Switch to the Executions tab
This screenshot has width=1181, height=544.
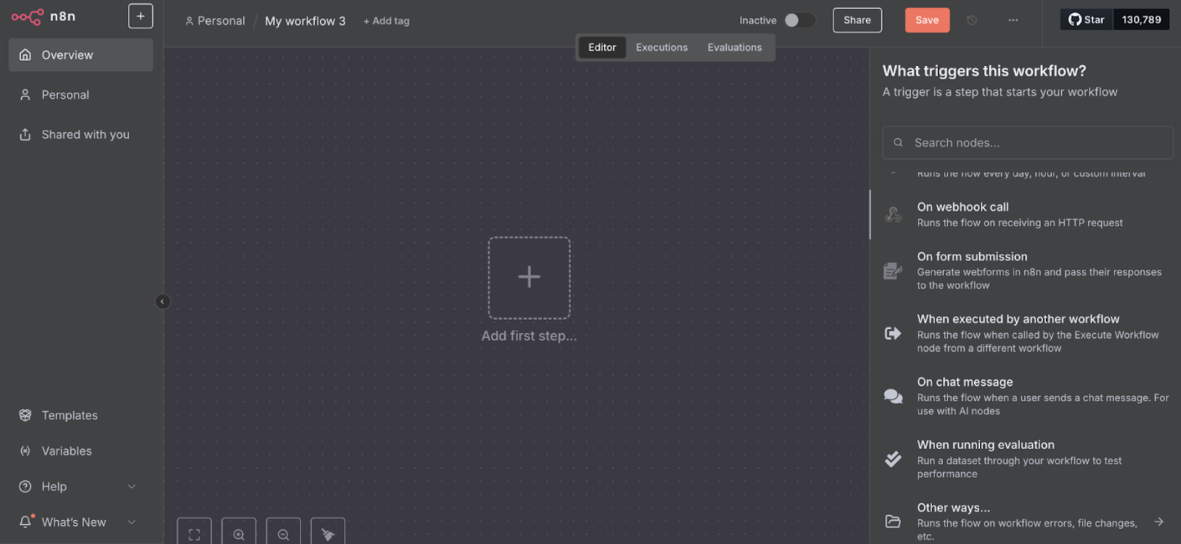click(x=662, y=47)
